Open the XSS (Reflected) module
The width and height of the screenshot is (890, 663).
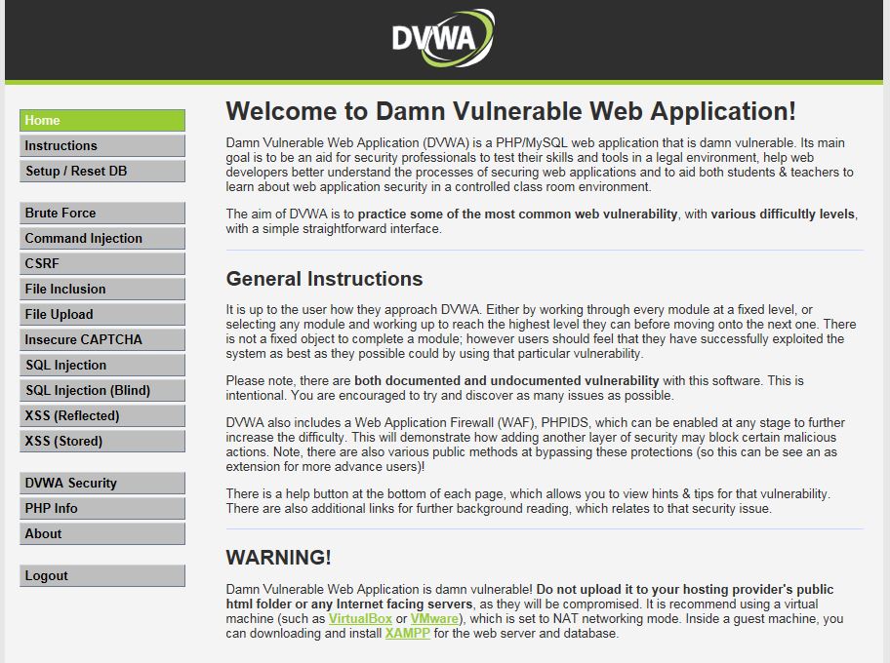tap(102, 415)
